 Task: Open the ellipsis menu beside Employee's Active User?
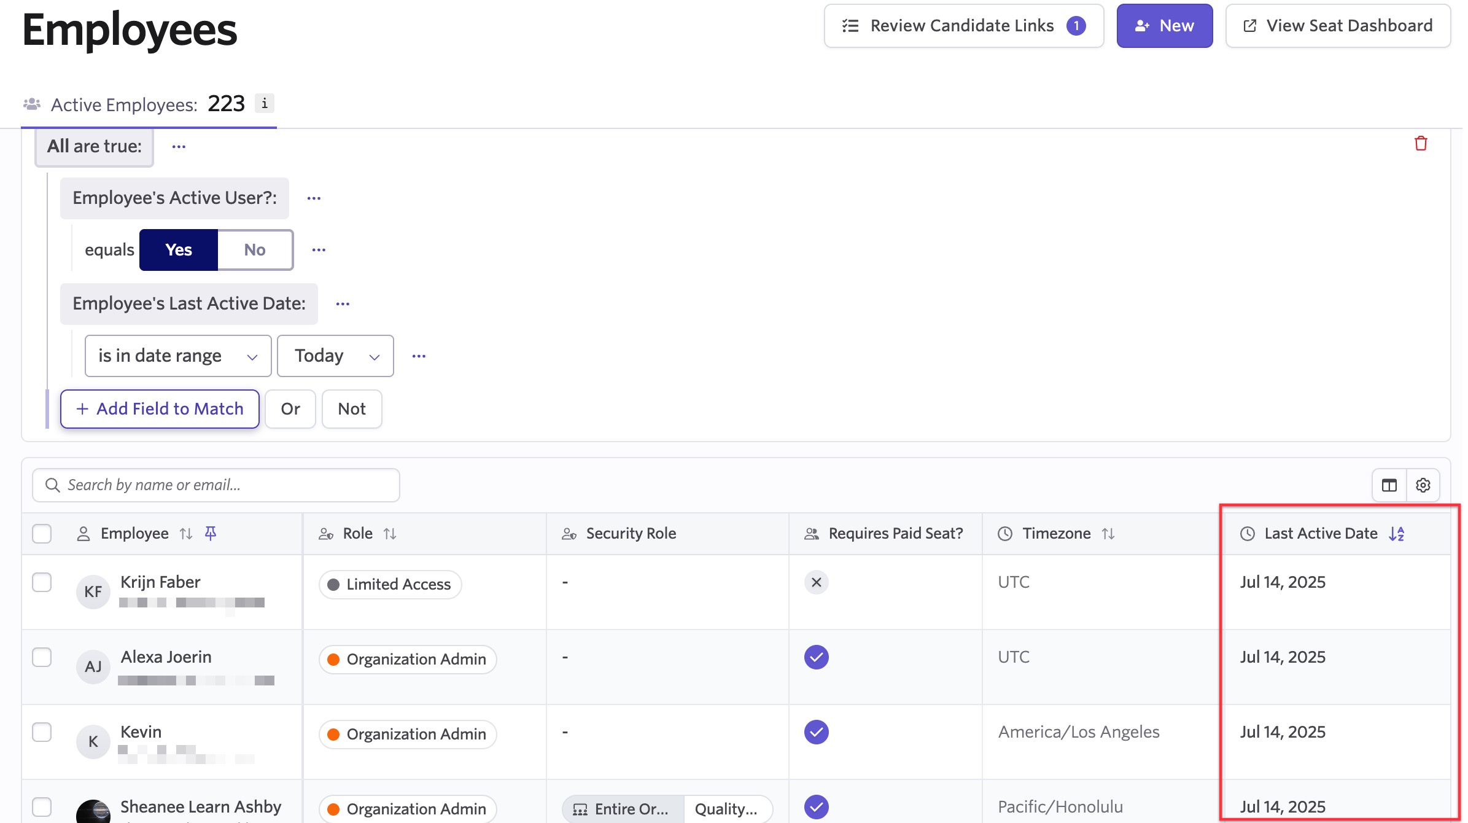pos(314,198)
